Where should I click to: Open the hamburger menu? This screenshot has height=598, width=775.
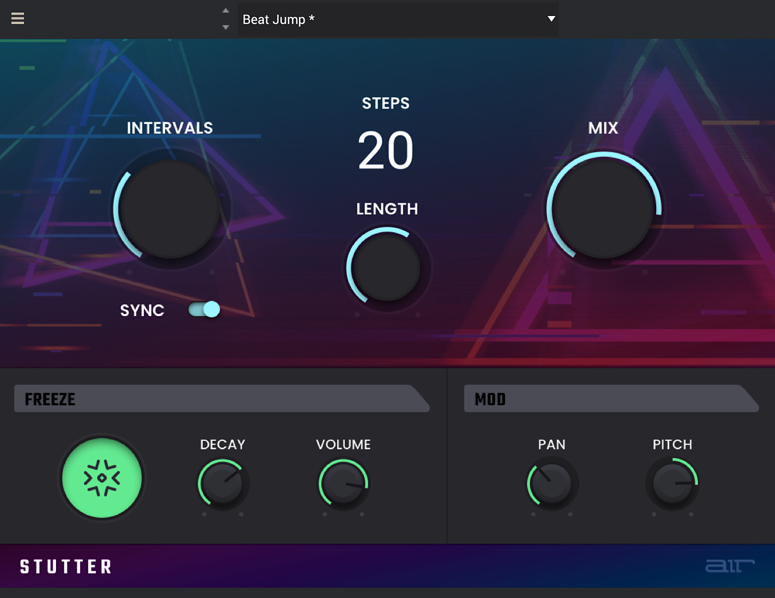click(18, 18)
